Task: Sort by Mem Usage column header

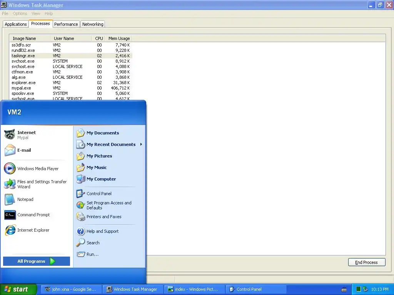Action: tap(119, 38)
